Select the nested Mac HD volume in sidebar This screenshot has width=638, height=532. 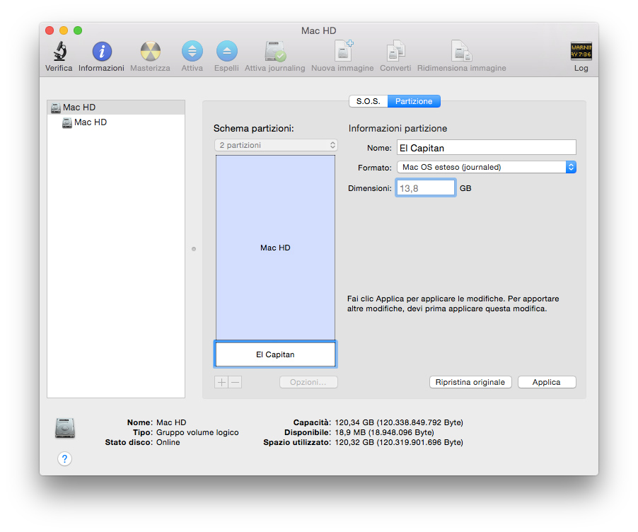[91, 122]
